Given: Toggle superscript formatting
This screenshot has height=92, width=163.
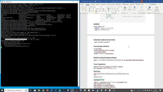Looking at the screenshot, I should tap(101, 9).
